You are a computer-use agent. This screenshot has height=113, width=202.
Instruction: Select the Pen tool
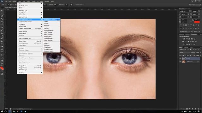tap(2, 50)
